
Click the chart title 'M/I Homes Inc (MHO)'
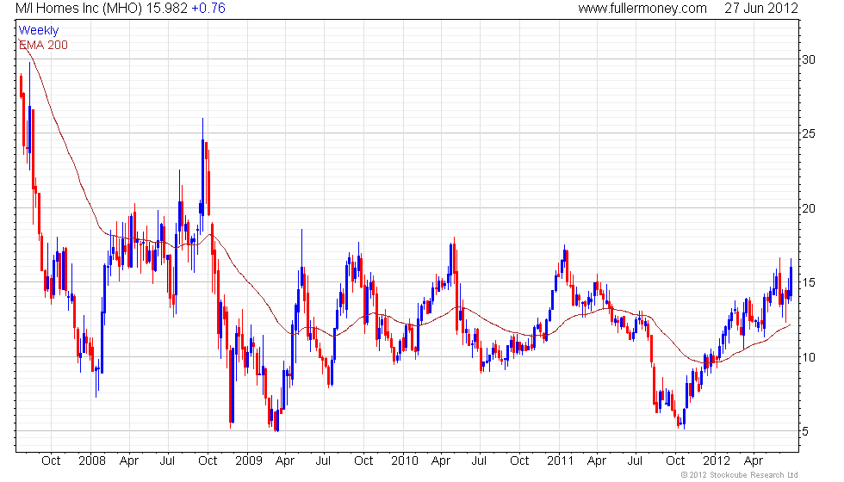(x=79, y=8)
